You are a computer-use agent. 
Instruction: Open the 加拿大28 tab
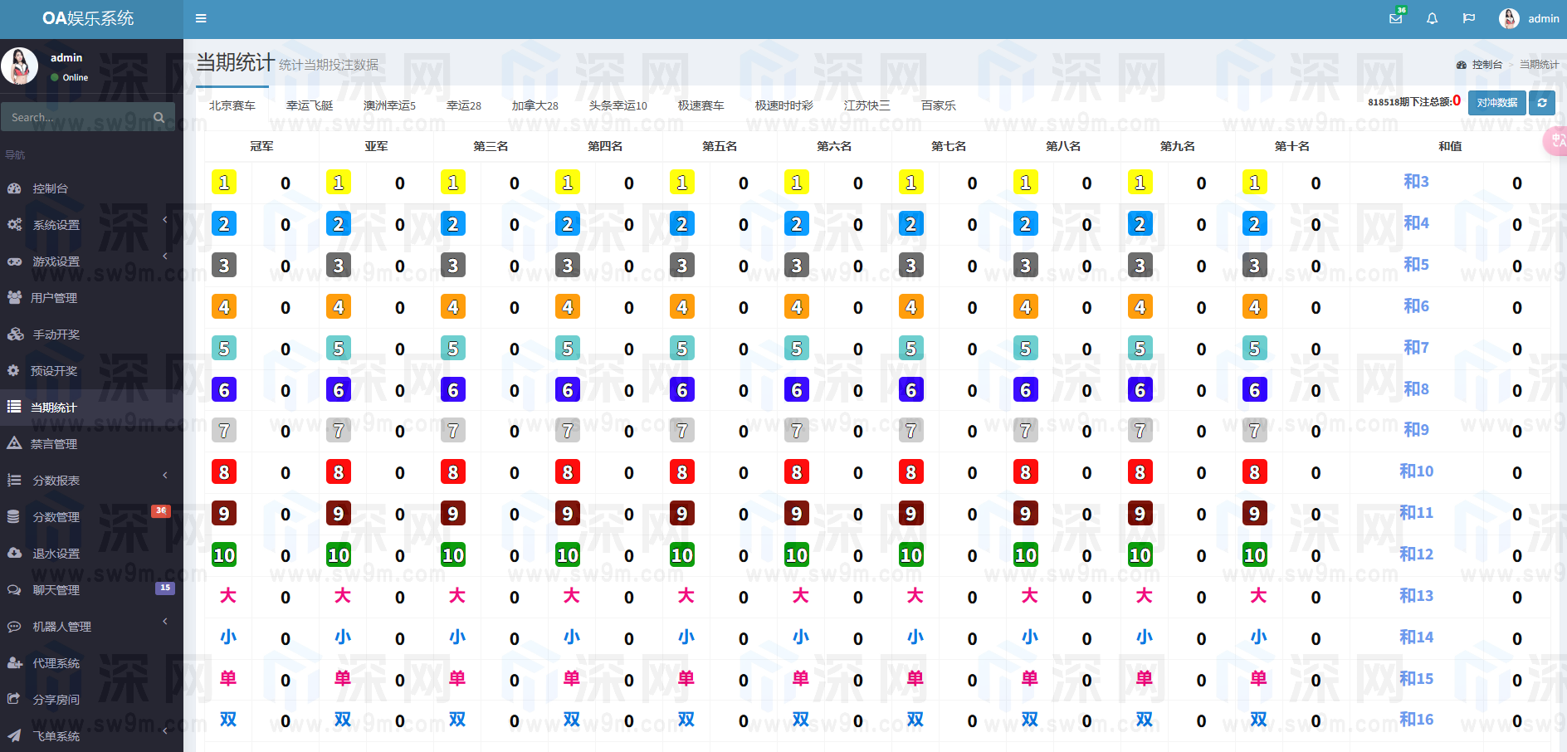[535, 105]
